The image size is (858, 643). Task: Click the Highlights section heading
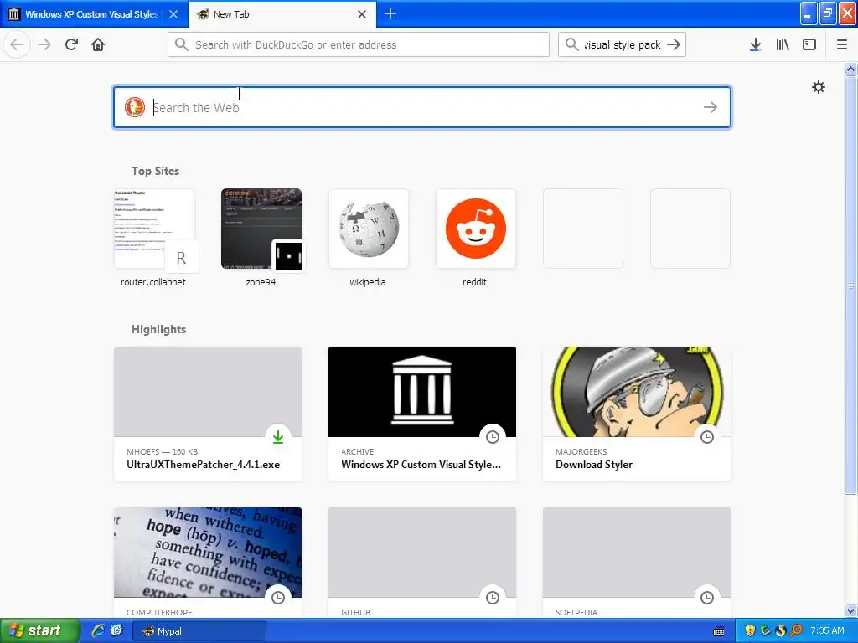click(x=158, y=329)
